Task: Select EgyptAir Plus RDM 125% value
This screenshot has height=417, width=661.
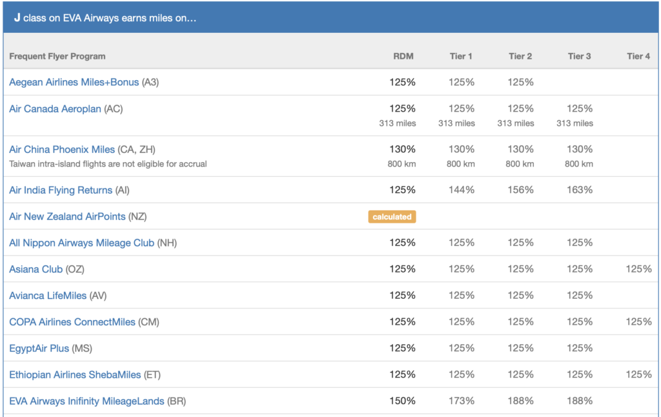Action: coord(402,349)
